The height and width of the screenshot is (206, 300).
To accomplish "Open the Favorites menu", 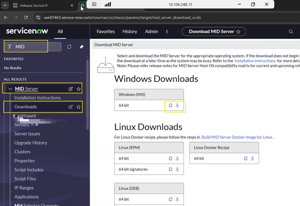I will point(106,32).
